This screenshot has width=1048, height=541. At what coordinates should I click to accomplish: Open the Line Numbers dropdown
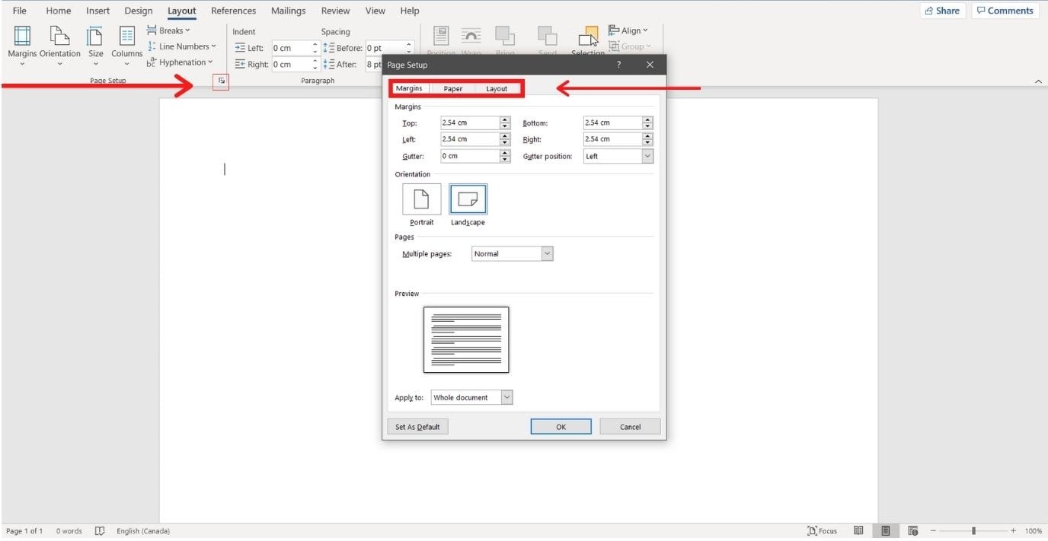pos(182,46)
